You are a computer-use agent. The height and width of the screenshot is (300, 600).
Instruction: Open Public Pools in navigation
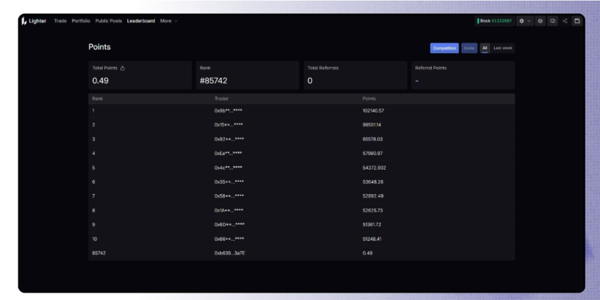tap(108, 21)
